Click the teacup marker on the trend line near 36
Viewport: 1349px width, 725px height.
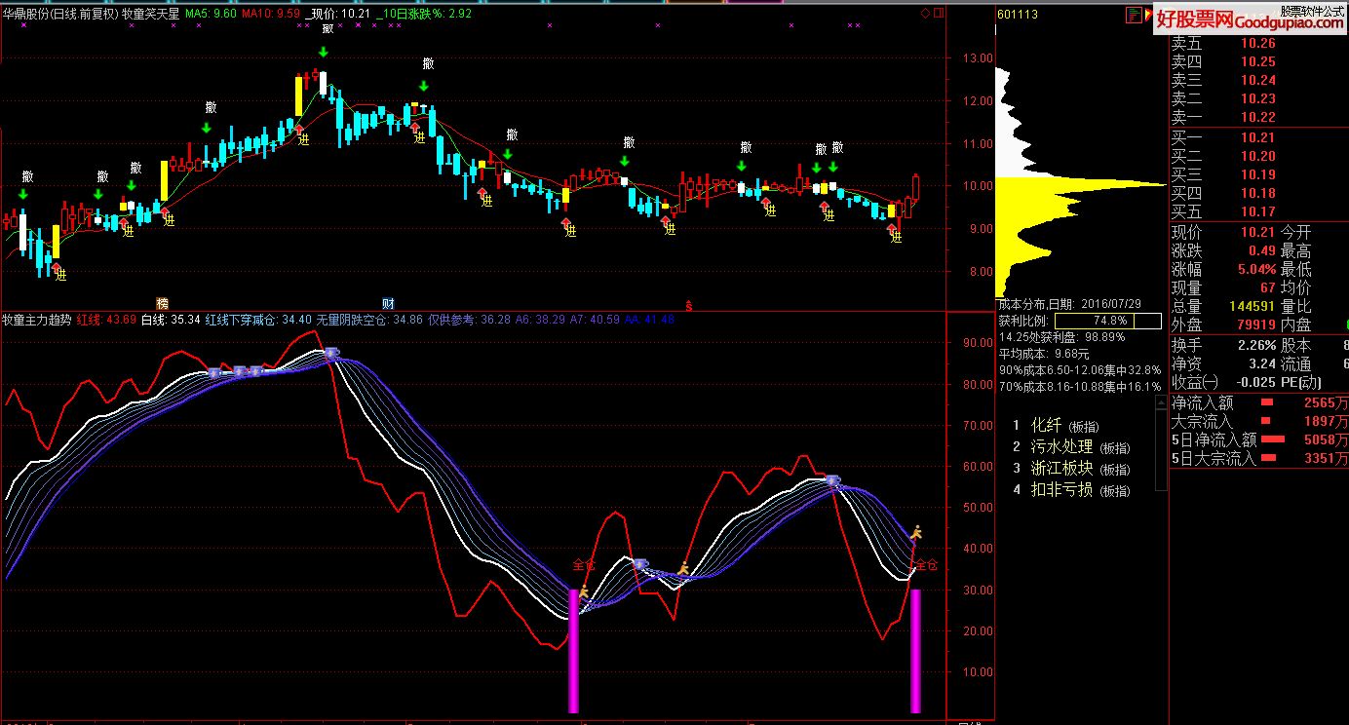(x=640, y=564)
